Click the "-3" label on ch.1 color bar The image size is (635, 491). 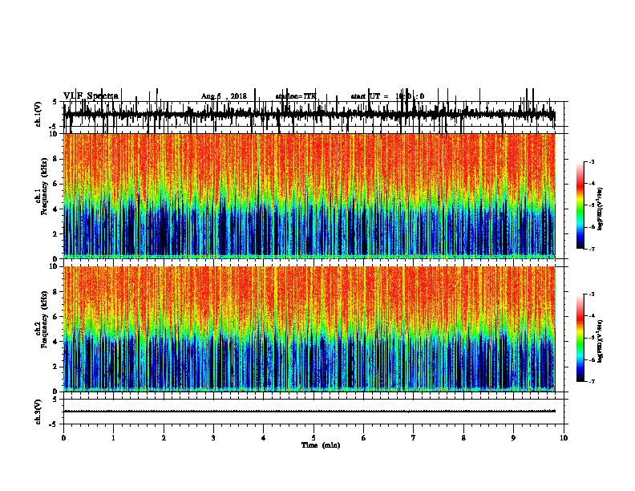coord(591,162)
